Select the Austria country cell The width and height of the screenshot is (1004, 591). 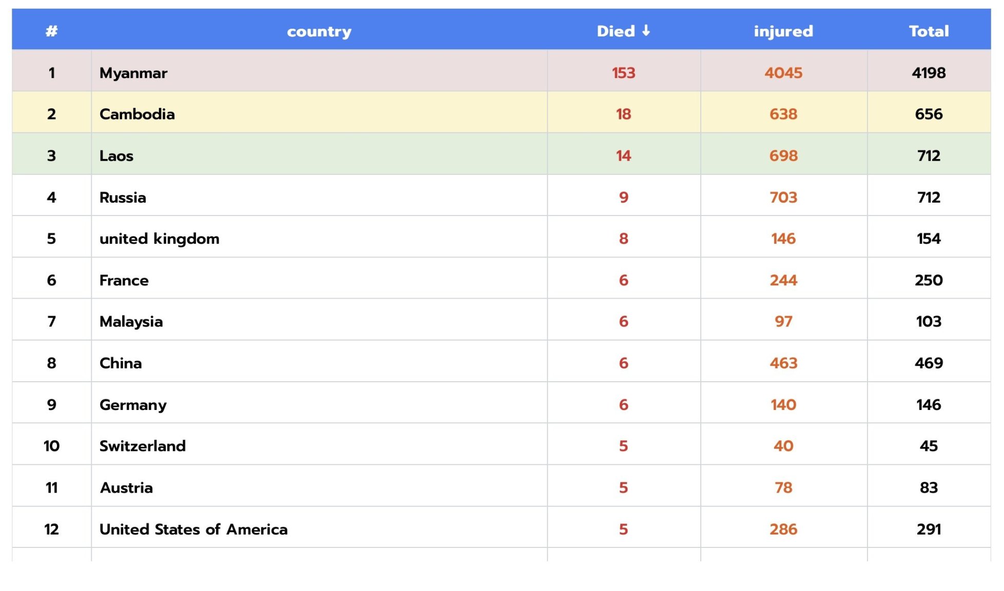pyautogui.click(x=319, y=486)
